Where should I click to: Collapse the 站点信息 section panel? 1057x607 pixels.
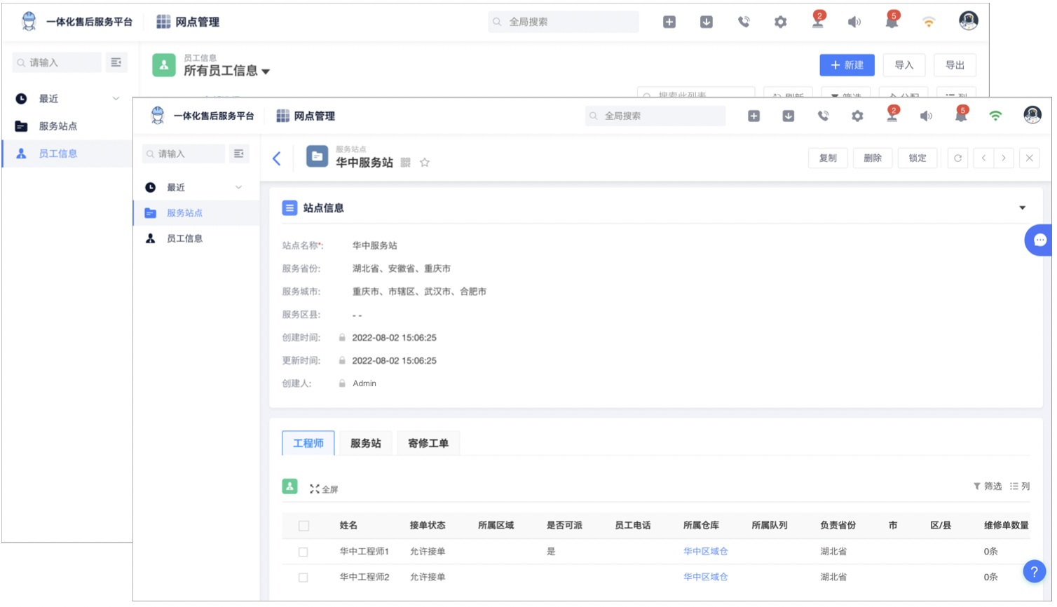pyautogui.click(x=1022, y=207)
